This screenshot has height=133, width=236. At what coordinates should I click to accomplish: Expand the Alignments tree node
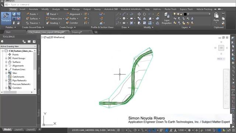(x=6, y=66)
